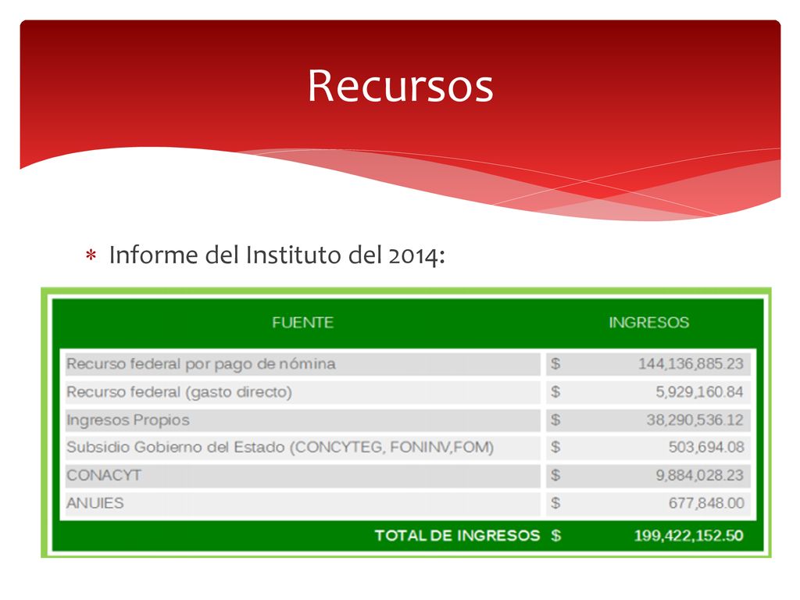This screenshot has width=800, height=600.
Task: Select the amount 38,290,536.12
Action: [x=695, y=420]
